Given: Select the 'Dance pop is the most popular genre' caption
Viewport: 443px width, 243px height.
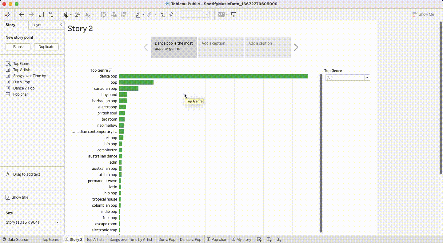Looking at the screenshot, I should (174, 47).
